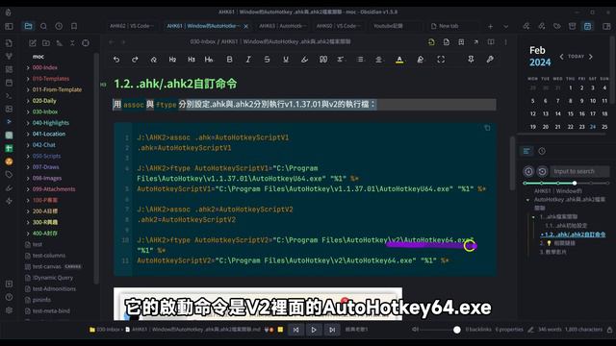Image resolution: width=616 pixels, height=346 pixels.
Task: Toggle the right sidebar panel
Action: point(606,26)
